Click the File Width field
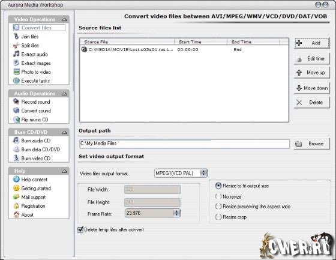This screenshot has width=336, height=260. 152,189
